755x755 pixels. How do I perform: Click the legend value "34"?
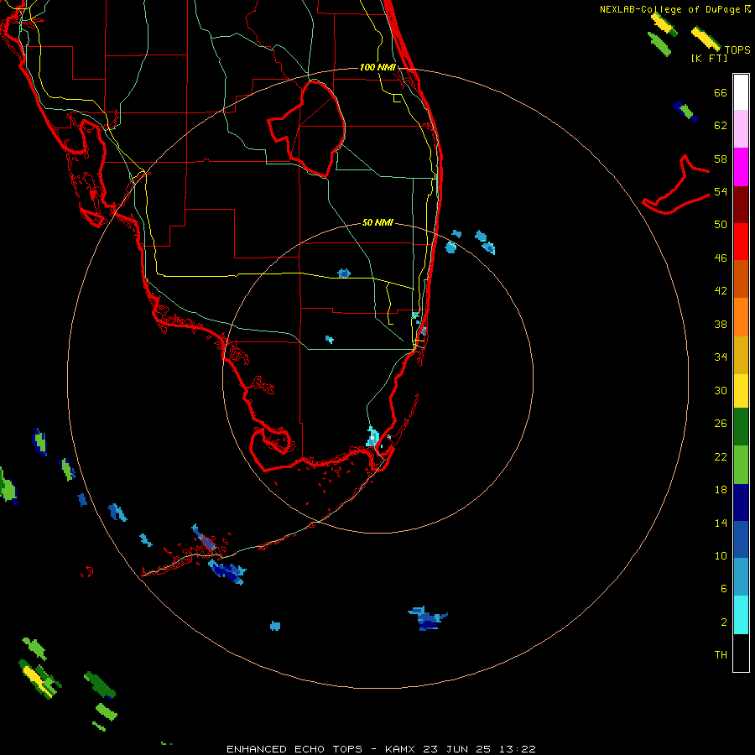(x=721, y=357)
